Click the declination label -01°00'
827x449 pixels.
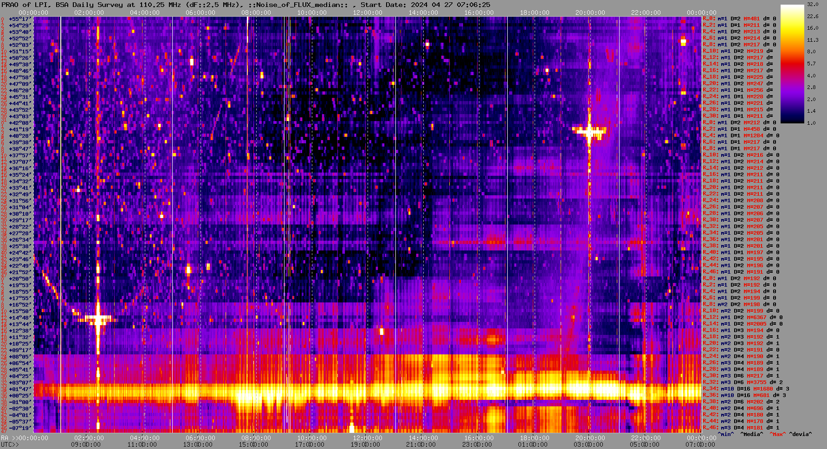pos(20,402)
